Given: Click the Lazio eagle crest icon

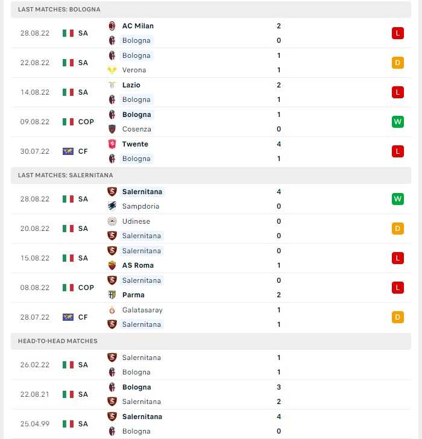Looking at the screenshot, I should (112, 85).
